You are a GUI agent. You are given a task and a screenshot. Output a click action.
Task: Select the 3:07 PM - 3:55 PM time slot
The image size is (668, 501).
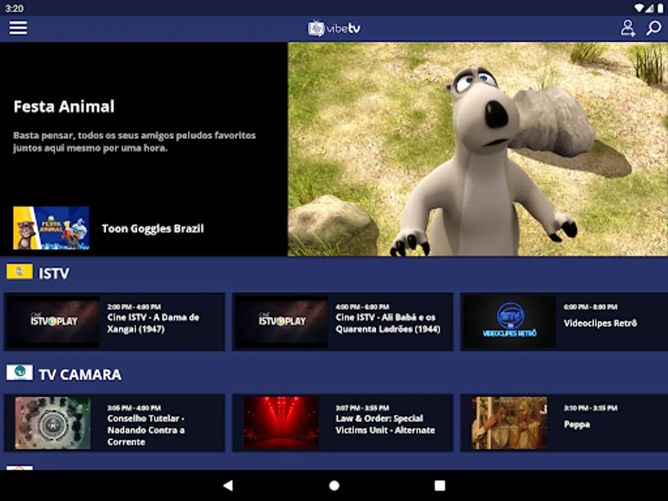click(x=362, y=408)
